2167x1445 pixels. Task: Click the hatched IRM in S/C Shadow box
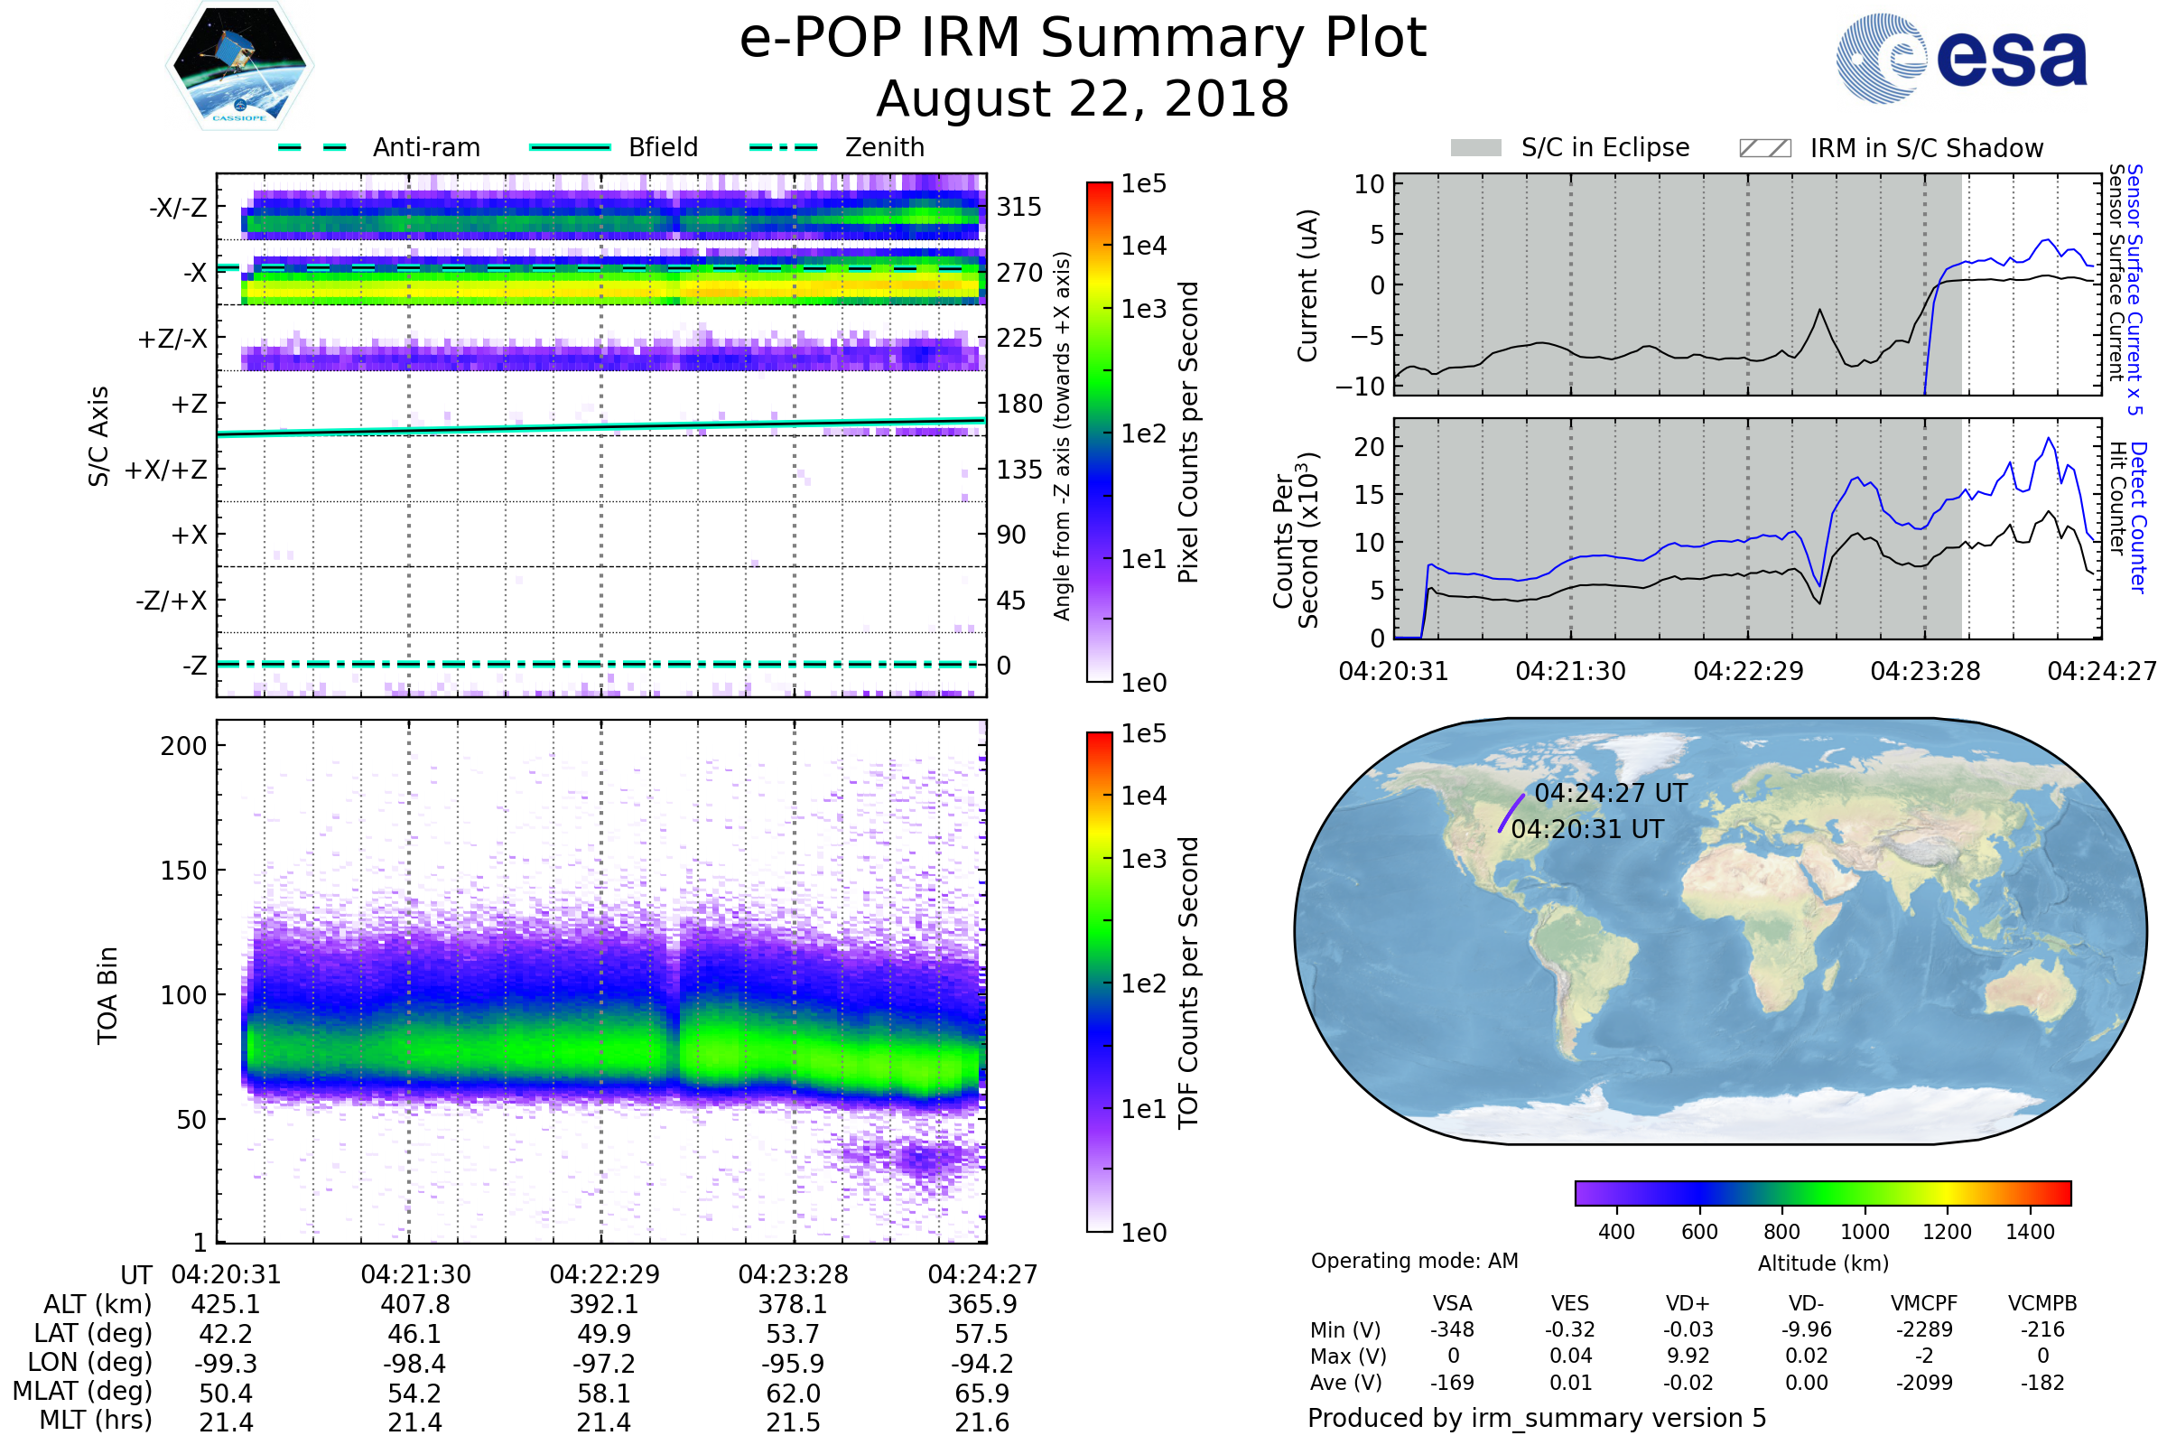(1764, 148)
